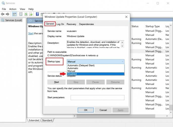Click the properties sheet toolbar icon

[x=21, y=14]
